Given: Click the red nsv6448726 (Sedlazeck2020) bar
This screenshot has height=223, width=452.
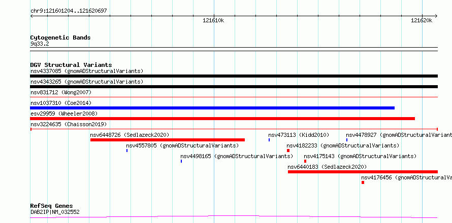Looking at the screenshot, I should coord(168,140).
